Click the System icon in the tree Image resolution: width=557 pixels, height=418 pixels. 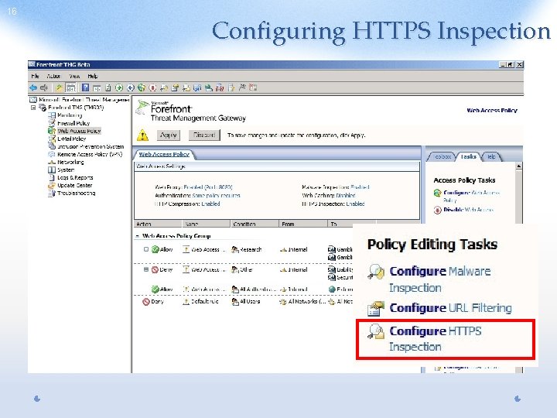(52, 170)
